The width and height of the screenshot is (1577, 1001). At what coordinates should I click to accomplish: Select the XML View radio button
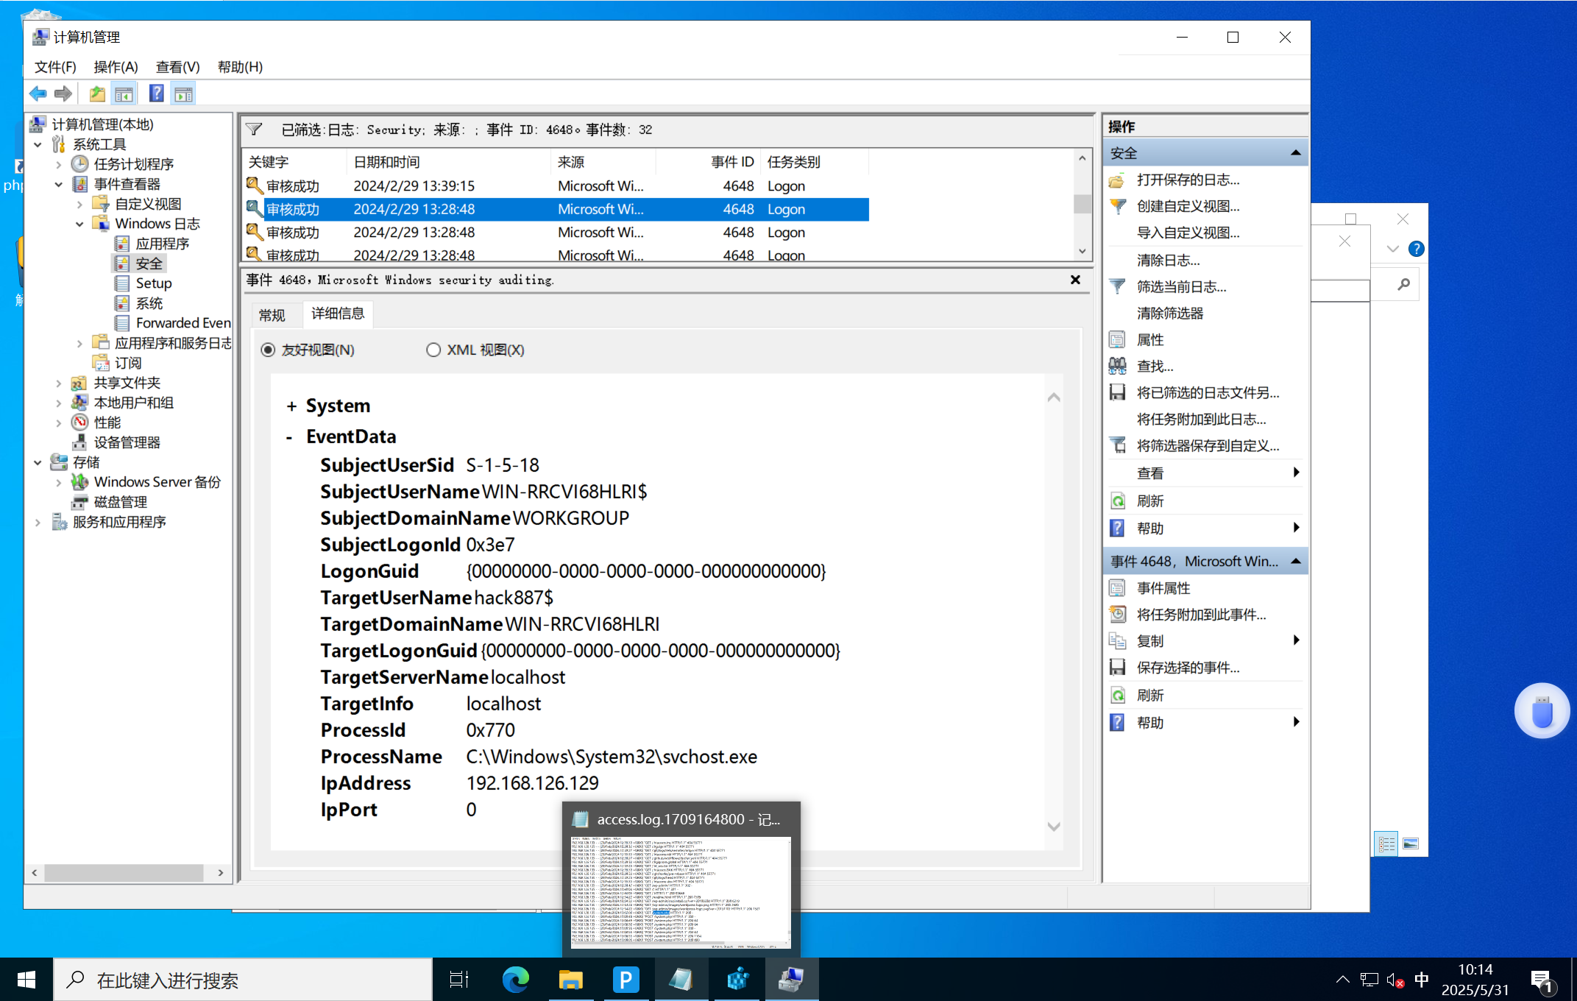tap(433, 350)
